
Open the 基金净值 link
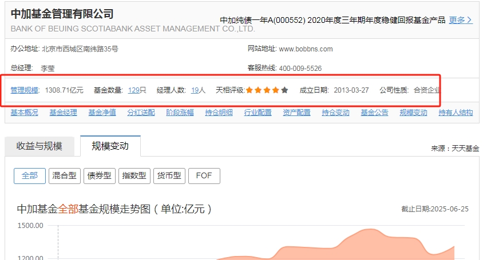pos(102,113)
